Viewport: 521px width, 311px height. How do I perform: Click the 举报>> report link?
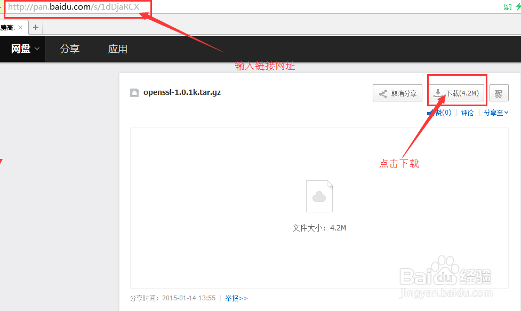(236, 298)
